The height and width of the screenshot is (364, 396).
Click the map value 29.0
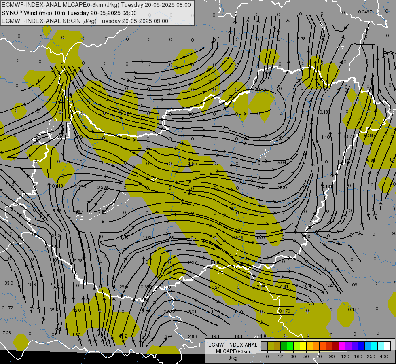click(123, 287)
